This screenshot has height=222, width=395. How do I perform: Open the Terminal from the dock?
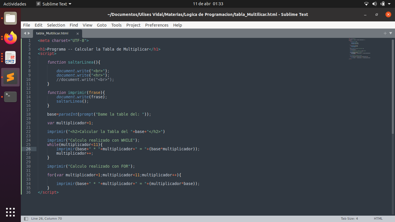(10, 97)
